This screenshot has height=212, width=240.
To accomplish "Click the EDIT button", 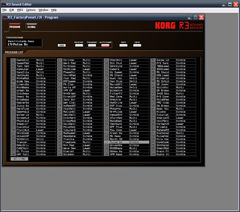I will click(62, 46).
